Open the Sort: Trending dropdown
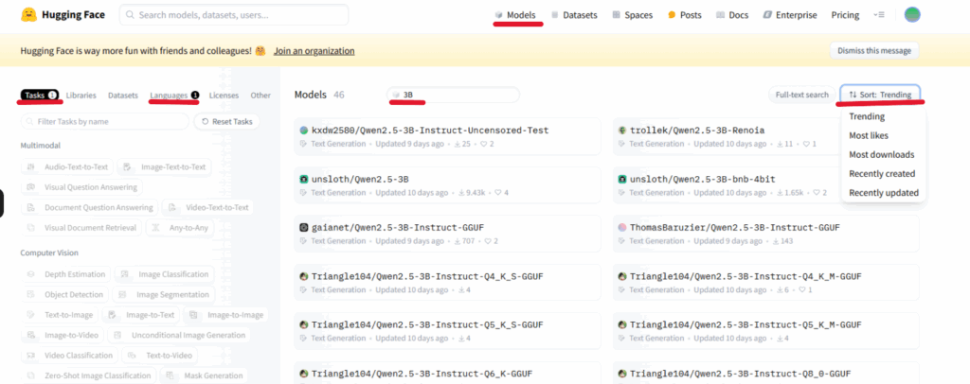 (x=880, y=95)
